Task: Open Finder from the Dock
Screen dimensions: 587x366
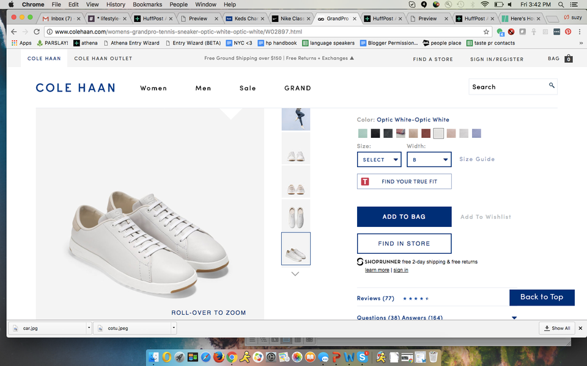Action: coord(154,357)
